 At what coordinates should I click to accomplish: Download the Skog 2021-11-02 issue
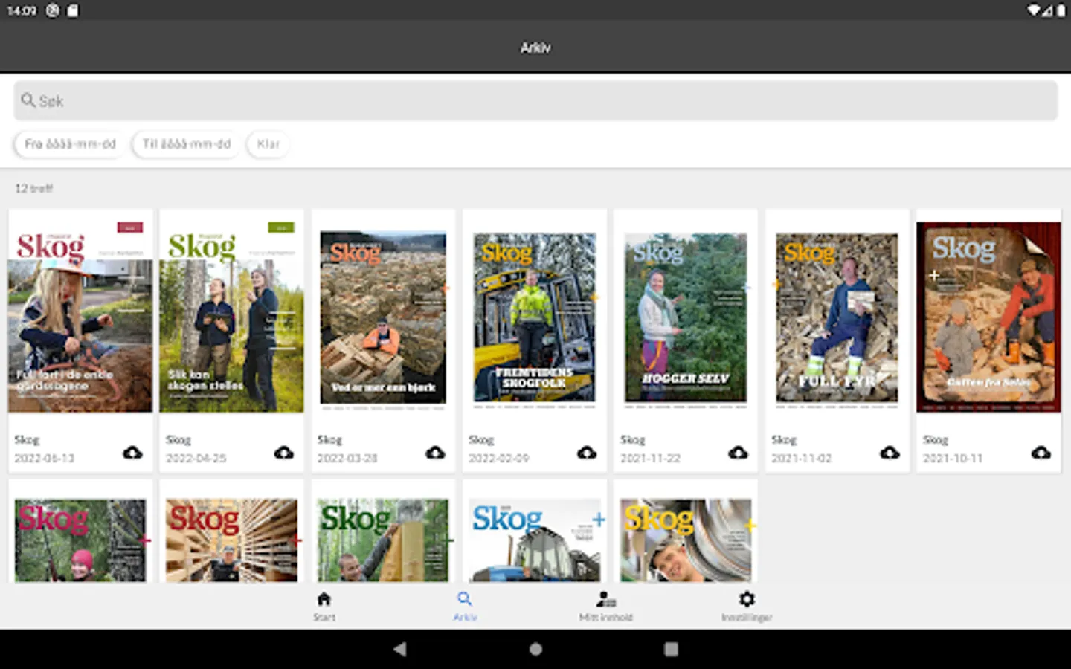[x=890, y=453]
